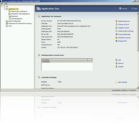This screenshot has height=123, width=139.
Task: Open the File menu
Action: pos(2,4)
